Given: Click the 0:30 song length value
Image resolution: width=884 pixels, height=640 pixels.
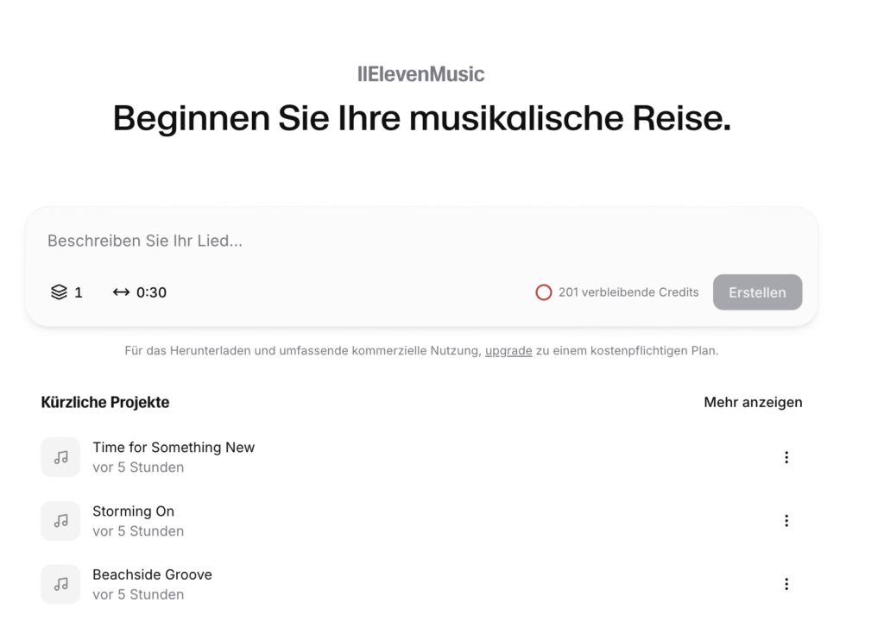Looking at the screenshot, I should coord(152,292).
